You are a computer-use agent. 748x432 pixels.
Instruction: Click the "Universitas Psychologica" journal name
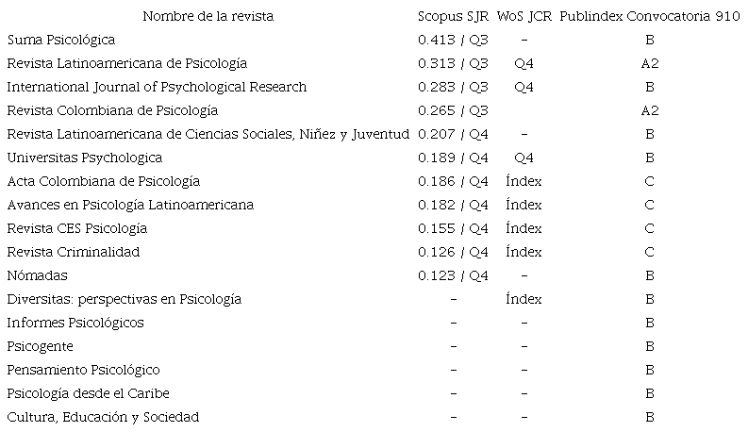point(84,158)
